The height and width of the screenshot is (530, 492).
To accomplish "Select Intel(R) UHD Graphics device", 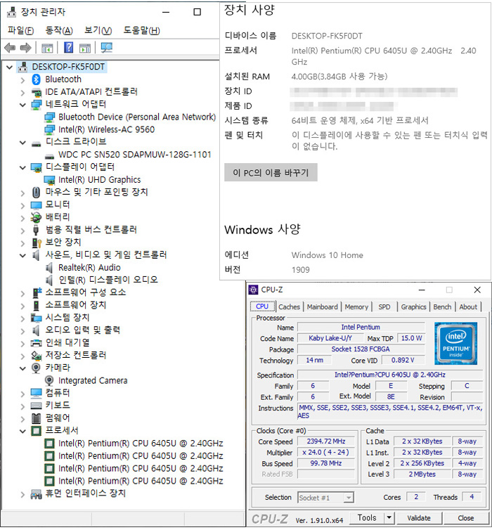I will [x=99, y=180].
